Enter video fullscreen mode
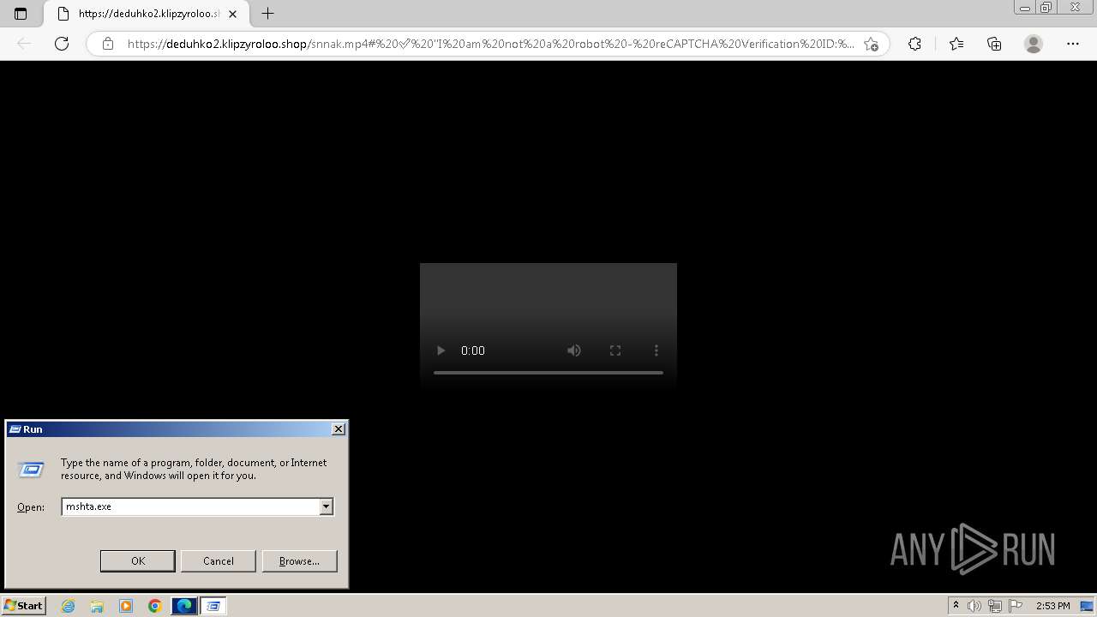 pos(615,350)
